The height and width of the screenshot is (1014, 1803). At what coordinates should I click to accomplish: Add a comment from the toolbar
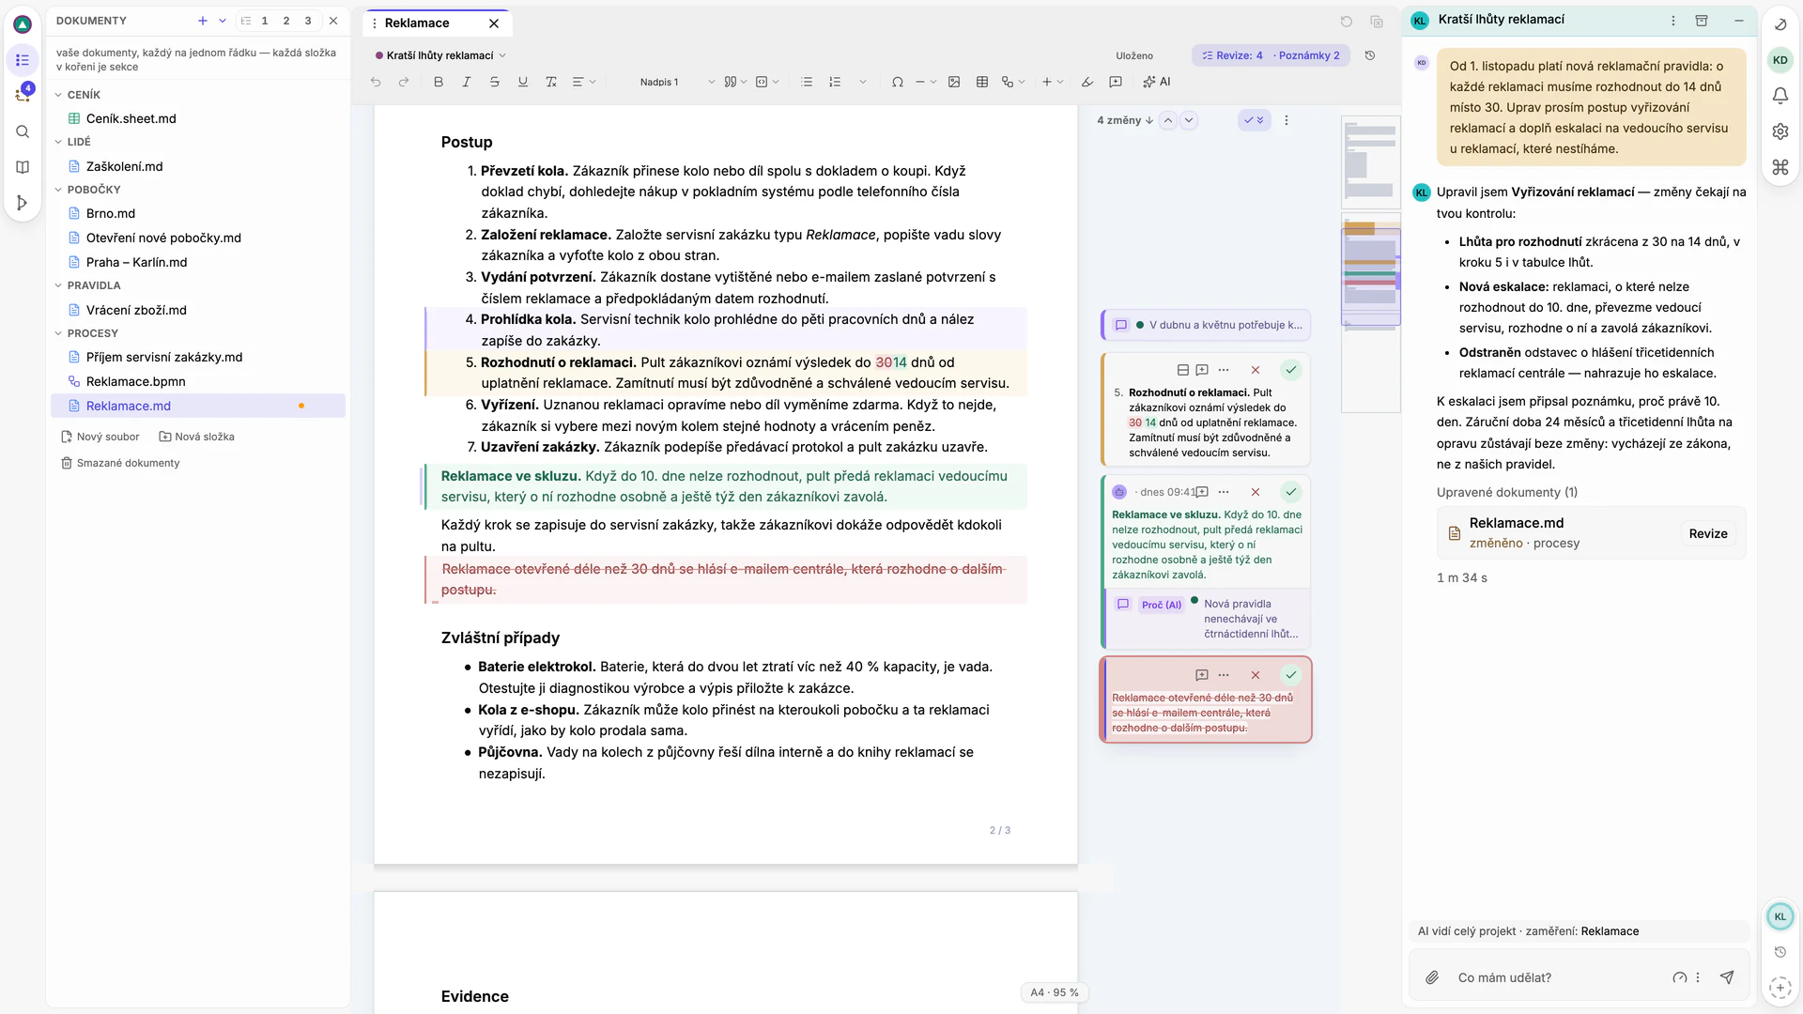tap(1116, 83)
